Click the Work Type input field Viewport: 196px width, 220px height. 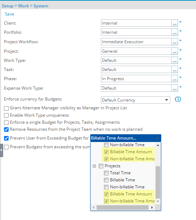click(x=136, y=60)
